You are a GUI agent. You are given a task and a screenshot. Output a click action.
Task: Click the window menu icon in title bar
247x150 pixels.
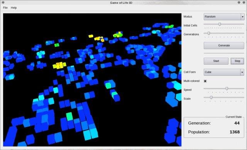click(x=3, y=2)
